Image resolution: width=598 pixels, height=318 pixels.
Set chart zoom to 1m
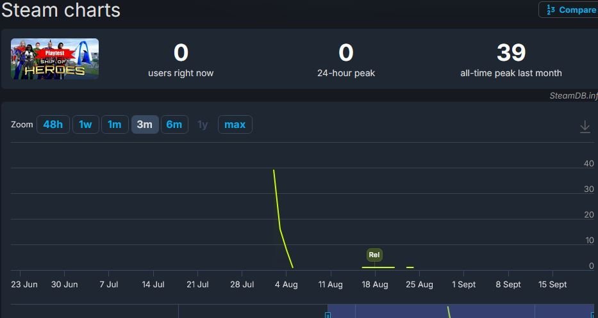pos(115,125)
